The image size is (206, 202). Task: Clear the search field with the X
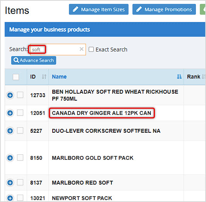[82, 49]
